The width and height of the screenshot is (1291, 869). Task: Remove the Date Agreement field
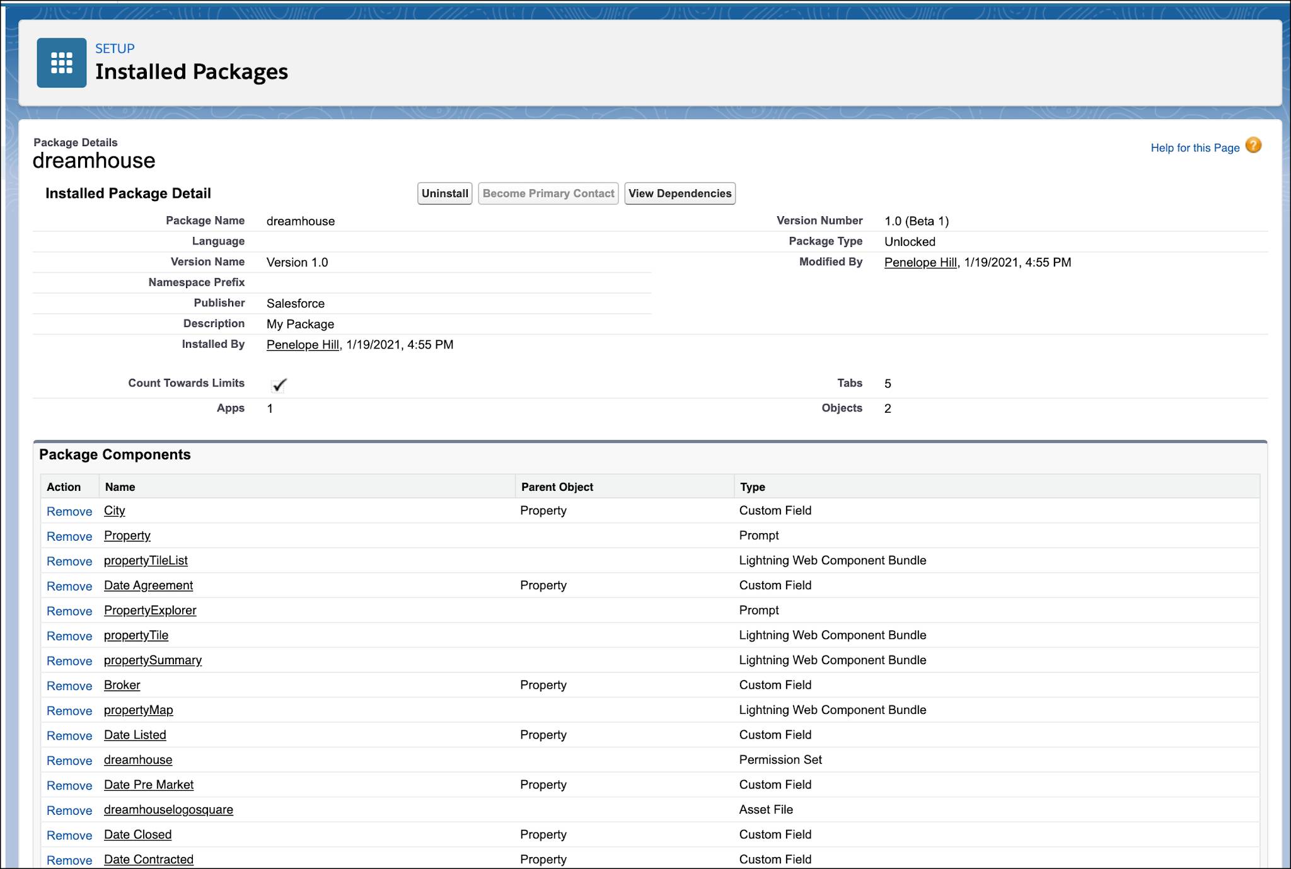point(69,586)
